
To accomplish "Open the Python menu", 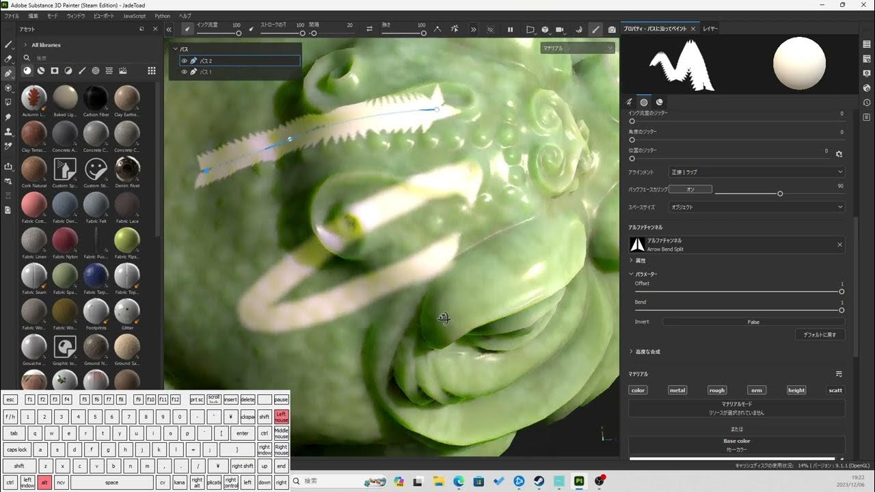I will 163,16.
